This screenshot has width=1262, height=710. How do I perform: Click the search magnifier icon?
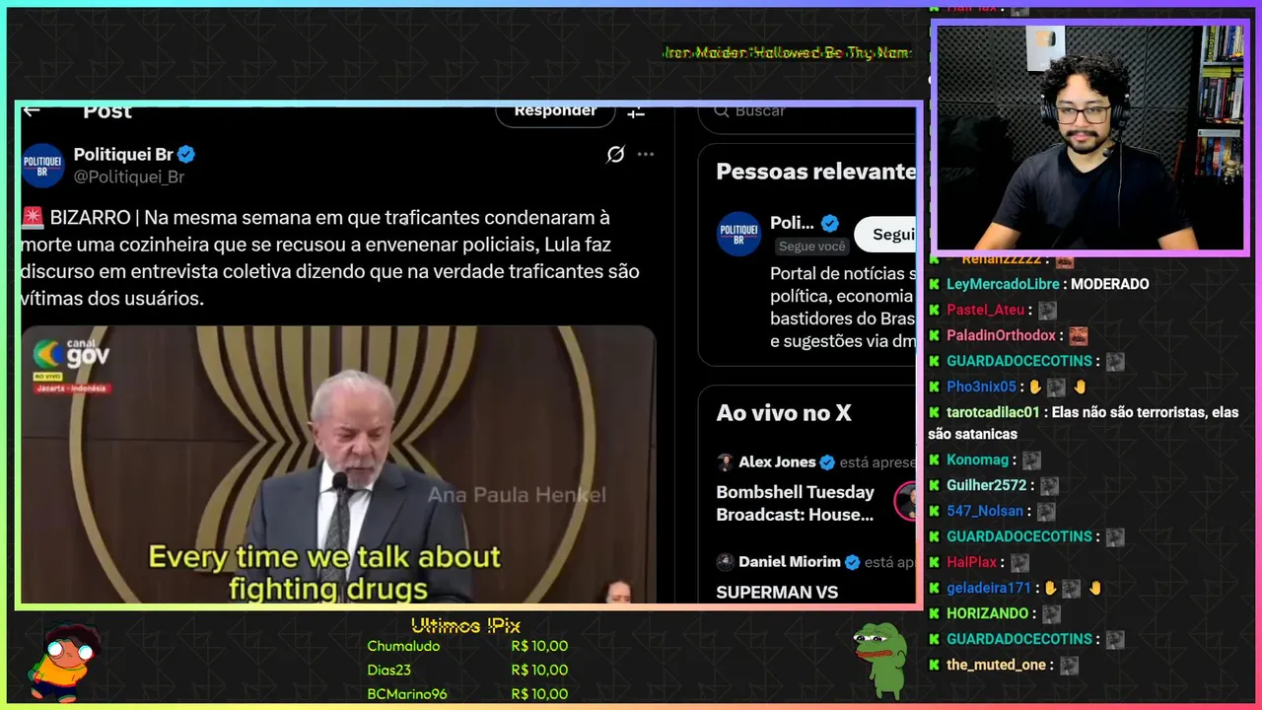723,111
